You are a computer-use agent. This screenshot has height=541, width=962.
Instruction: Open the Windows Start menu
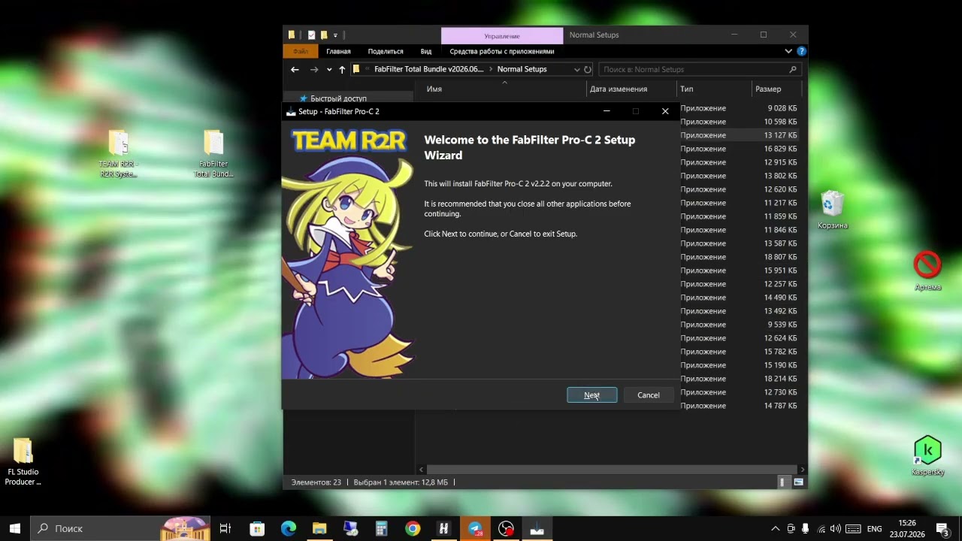[x=15, y=528]
